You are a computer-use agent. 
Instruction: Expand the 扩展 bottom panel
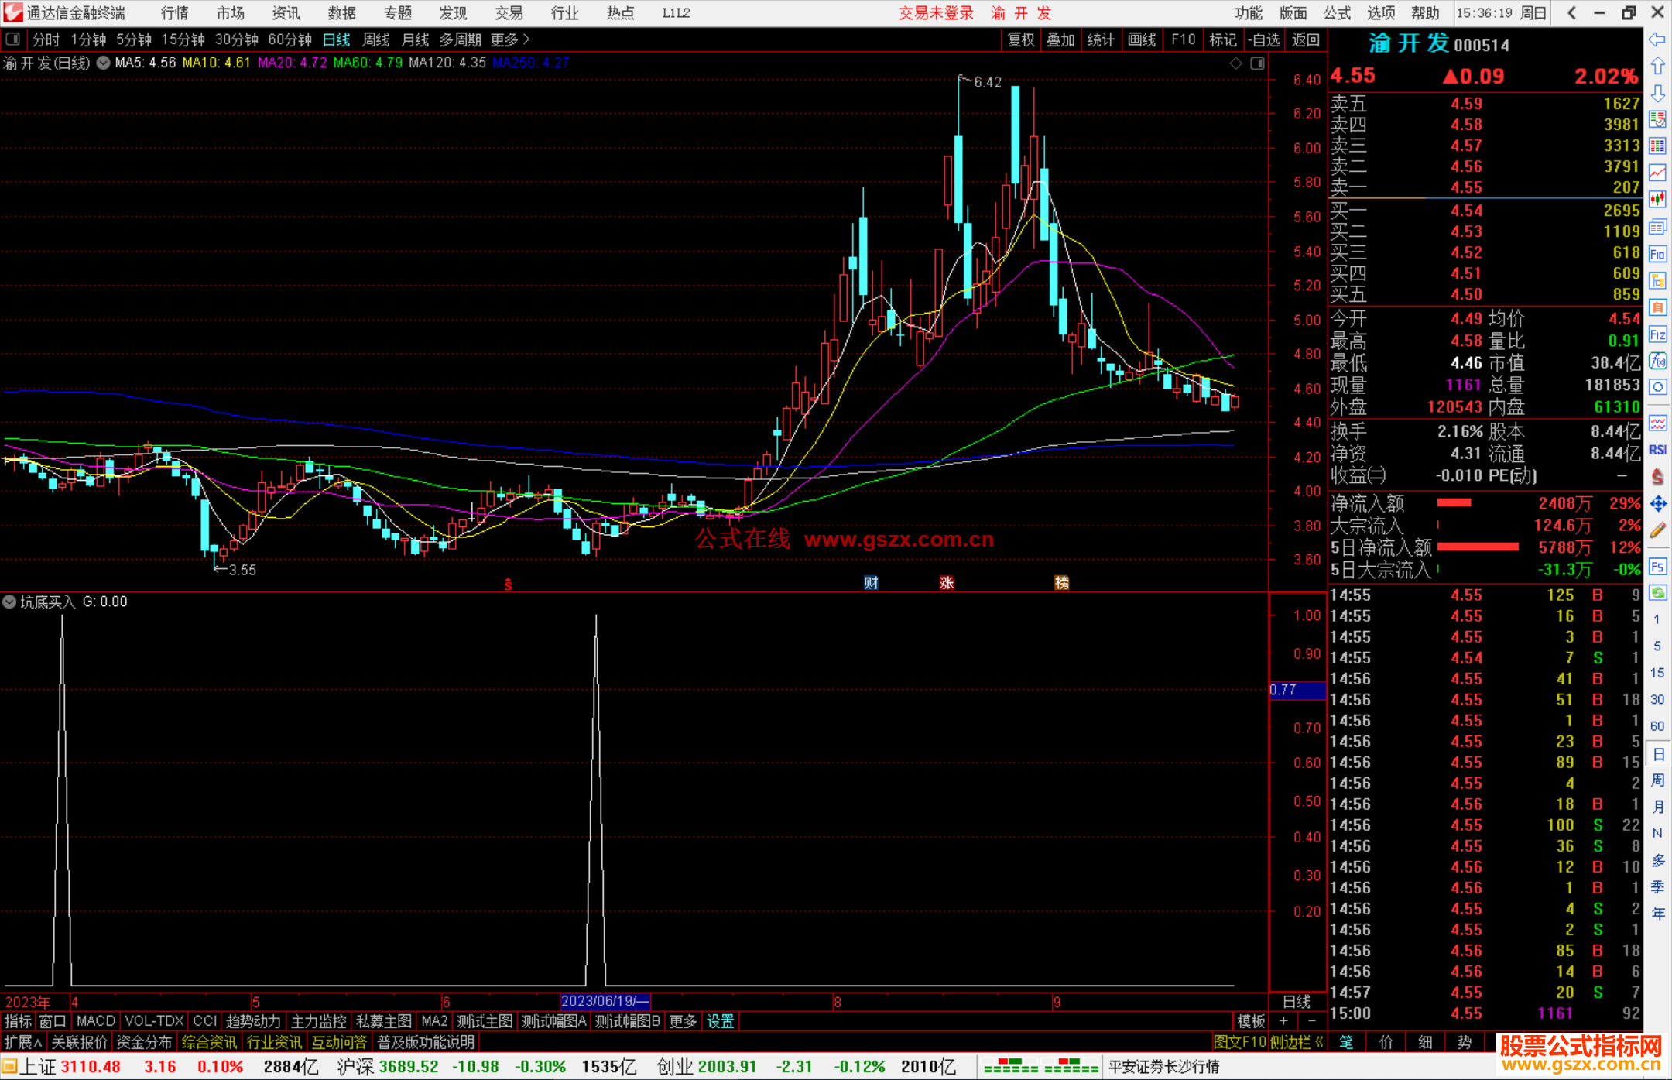tap(22, 1042)
